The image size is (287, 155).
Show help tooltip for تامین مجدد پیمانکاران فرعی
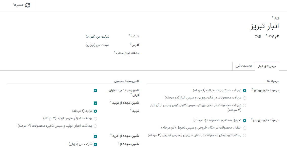(x=131, y=94)
